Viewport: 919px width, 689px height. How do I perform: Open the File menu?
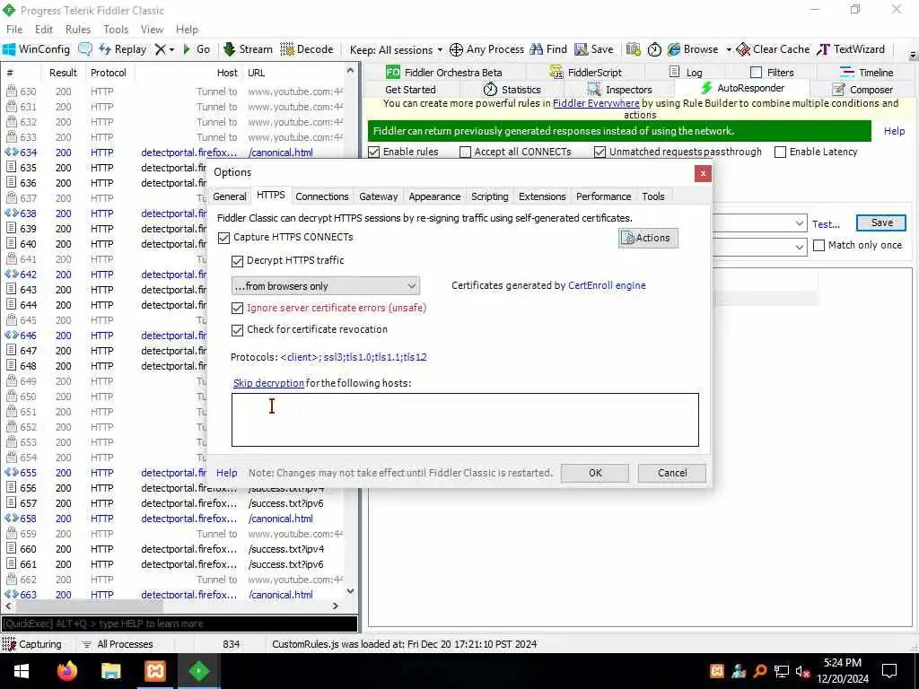14,30
